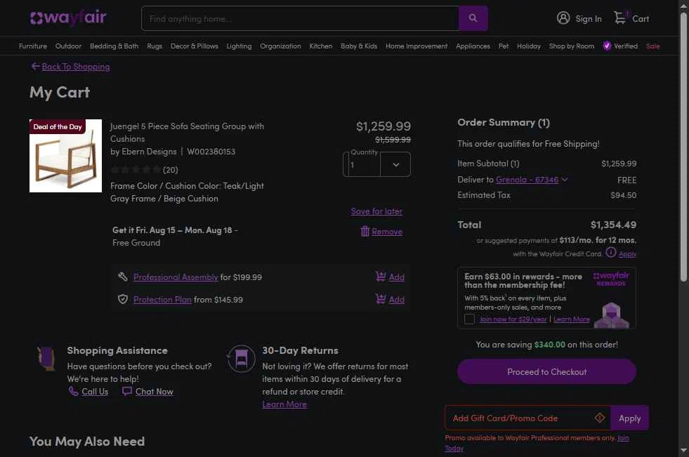Click the product star rating
This screenshot has height=457, width=689.
coord(136,169)
